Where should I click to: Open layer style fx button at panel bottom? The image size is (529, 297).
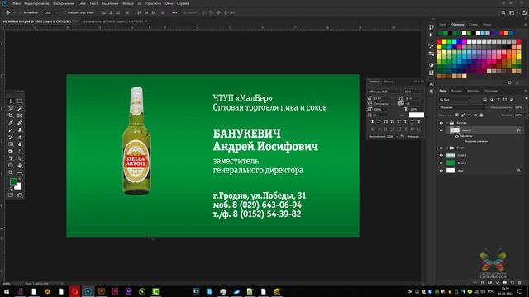[483, 282]
